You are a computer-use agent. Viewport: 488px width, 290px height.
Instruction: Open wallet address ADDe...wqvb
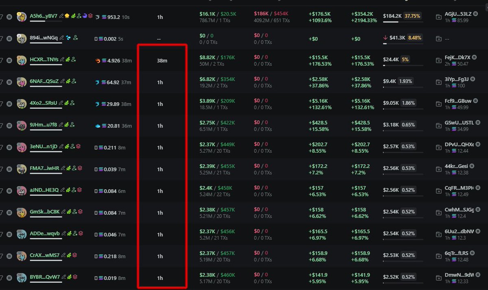coord(45,233)
